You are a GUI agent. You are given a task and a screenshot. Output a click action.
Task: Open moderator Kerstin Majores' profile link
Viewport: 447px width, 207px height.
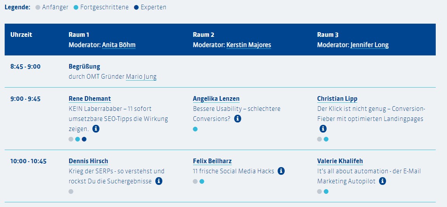[249, 45]
